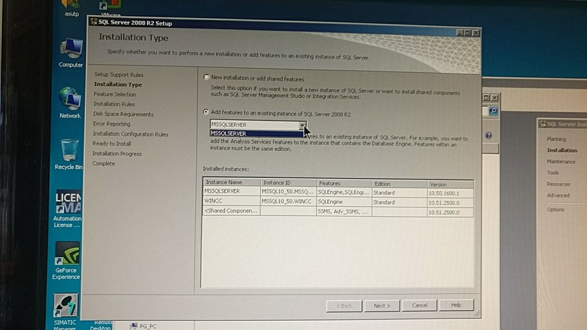Image resolution: width=587 pixels, height=330 pixels.
Task: Click version 10.50.1600.1 cell
Action: pyautogui.click(x=450, y=193)
